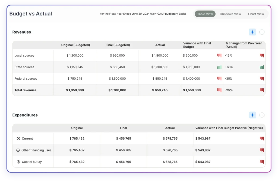Click the red bar icon in Total revenues variance
This screenshot has width=278, height=181.
pyautogui.click(x=219, y=90)
